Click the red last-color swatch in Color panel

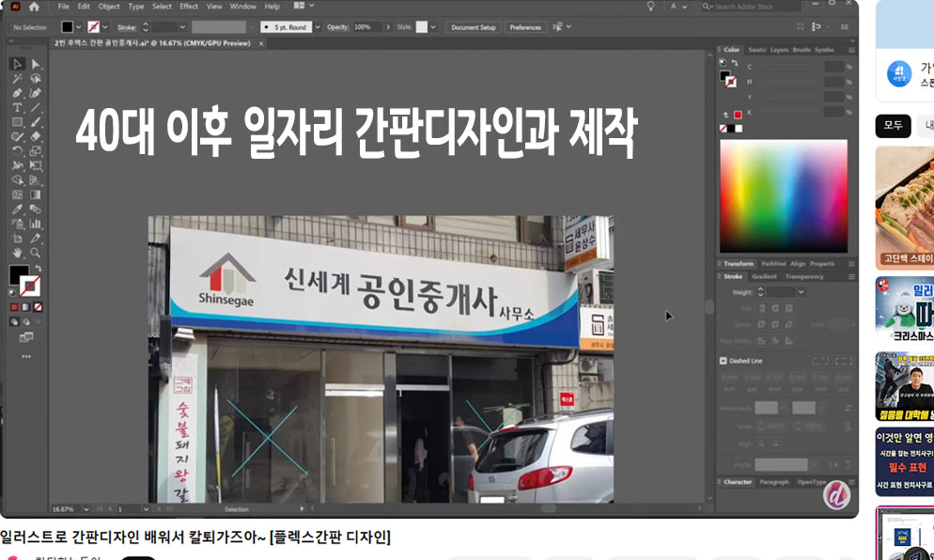pos(738,115)
